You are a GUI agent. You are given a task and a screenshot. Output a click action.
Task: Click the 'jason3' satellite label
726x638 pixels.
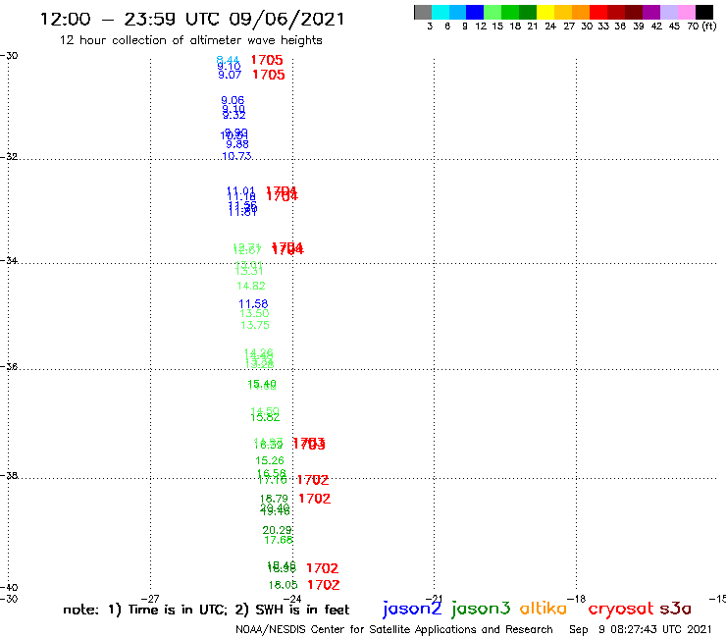pyautogui.click(x=481, y=609)
